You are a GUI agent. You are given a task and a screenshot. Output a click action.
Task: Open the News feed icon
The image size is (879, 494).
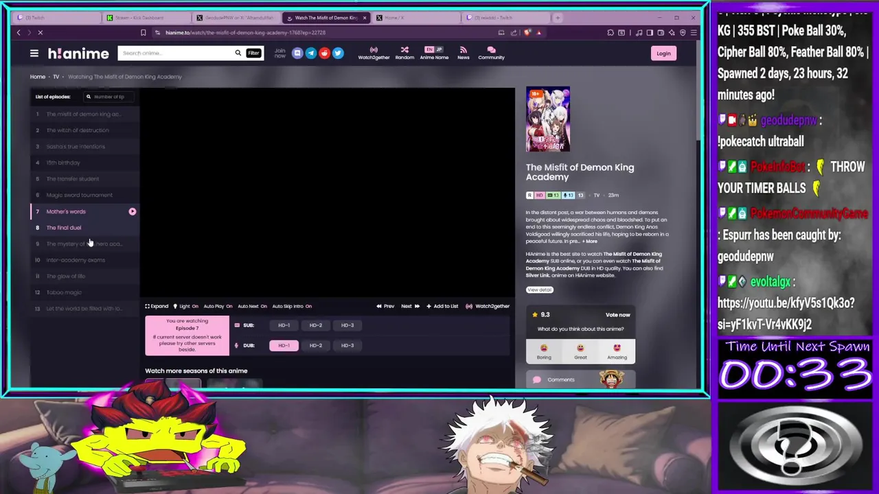tap(464, 53)
